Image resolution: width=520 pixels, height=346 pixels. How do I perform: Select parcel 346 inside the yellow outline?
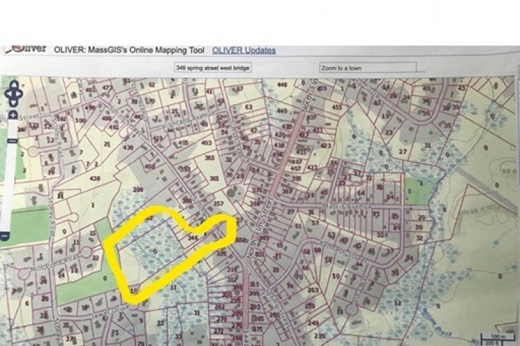tap(193, 239)
